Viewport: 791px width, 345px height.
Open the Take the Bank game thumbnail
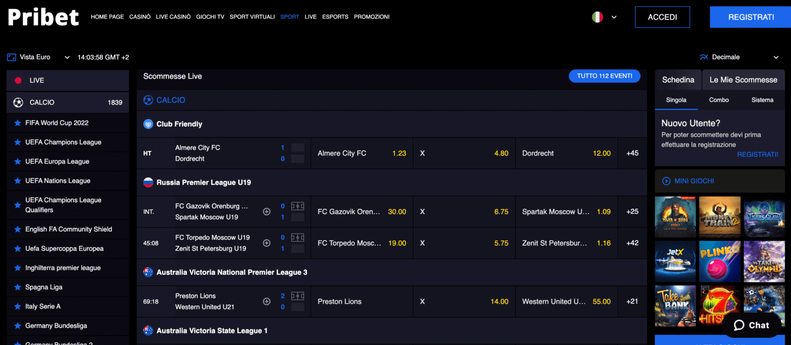(x=676, y=306)
